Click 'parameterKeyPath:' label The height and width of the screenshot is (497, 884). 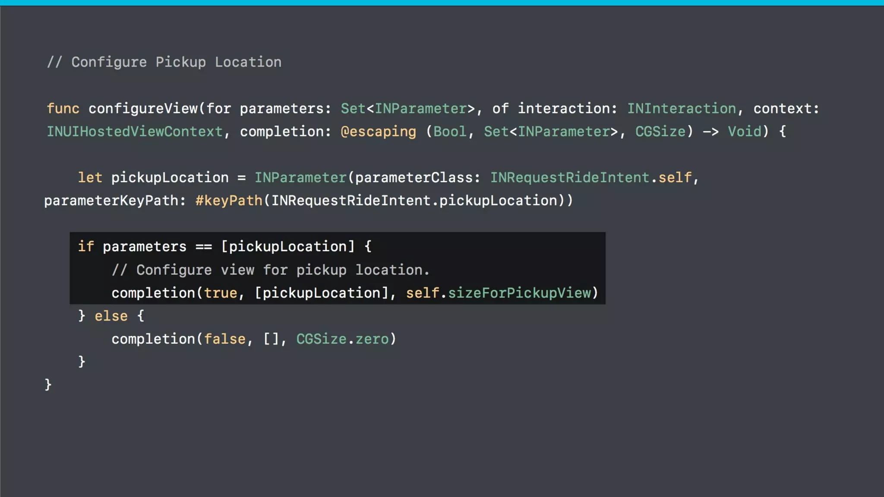point(115,201)
